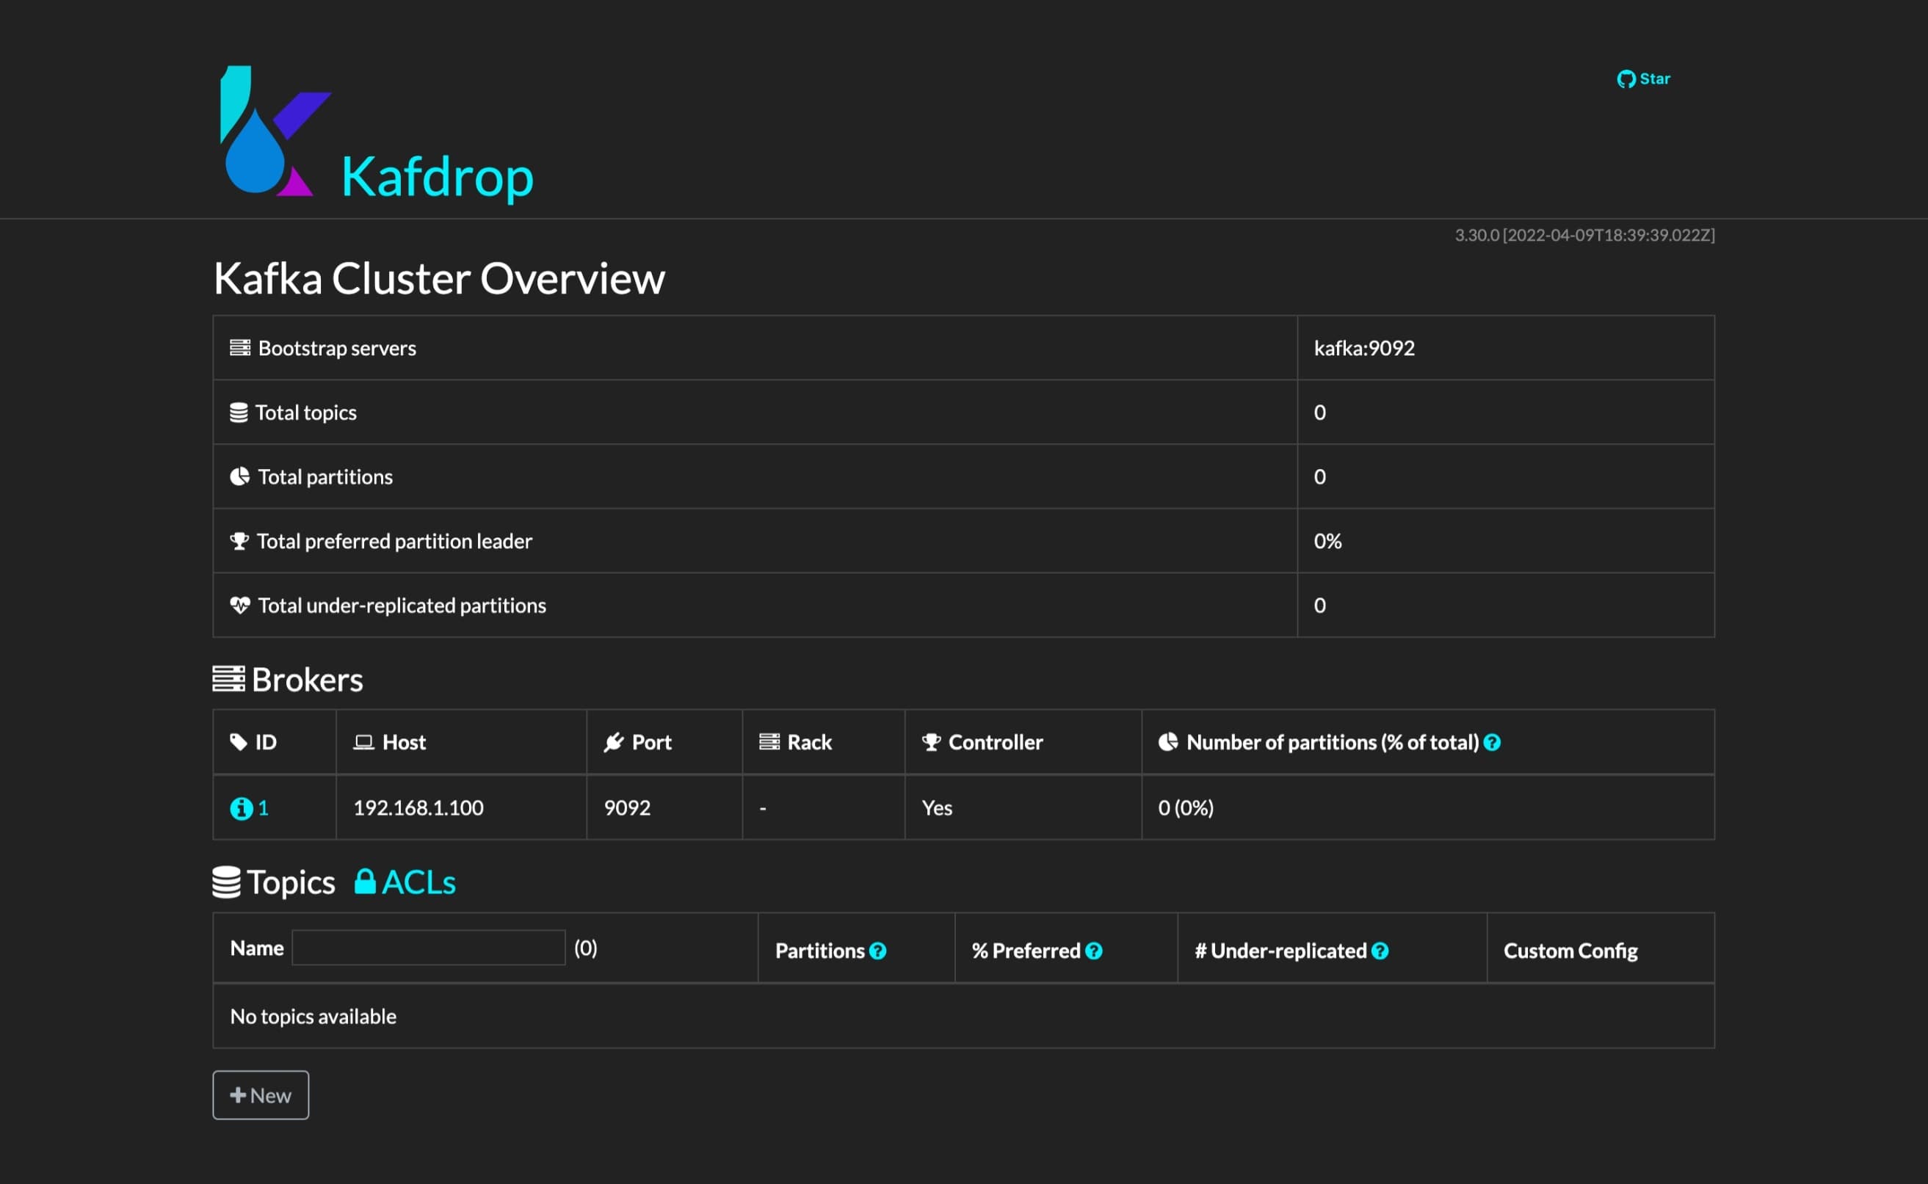
Task: Create a new topic with New button
Action: point(261,1094)
